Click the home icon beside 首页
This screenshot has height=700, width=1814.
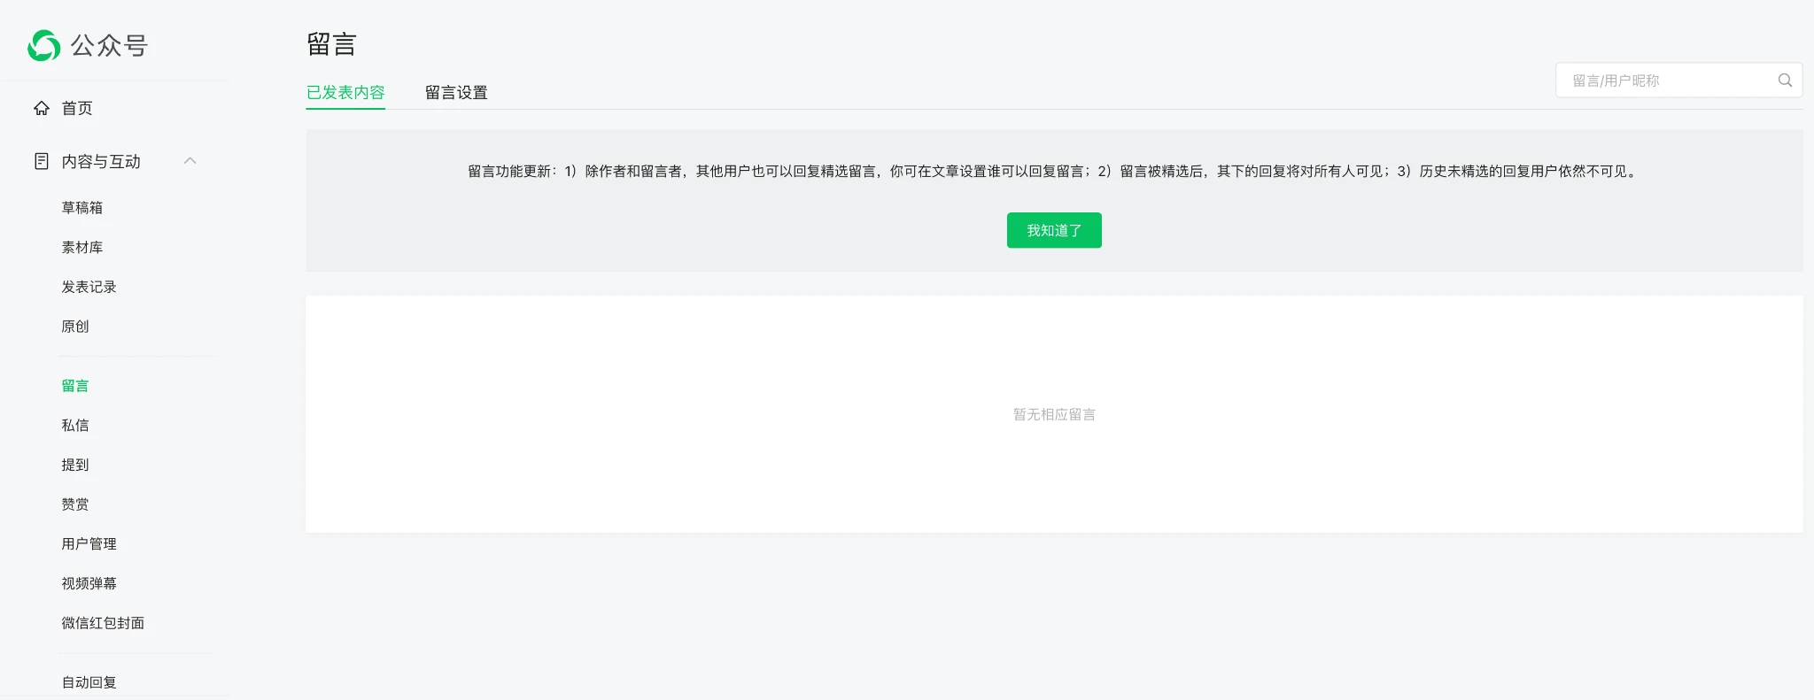[42, 108]
